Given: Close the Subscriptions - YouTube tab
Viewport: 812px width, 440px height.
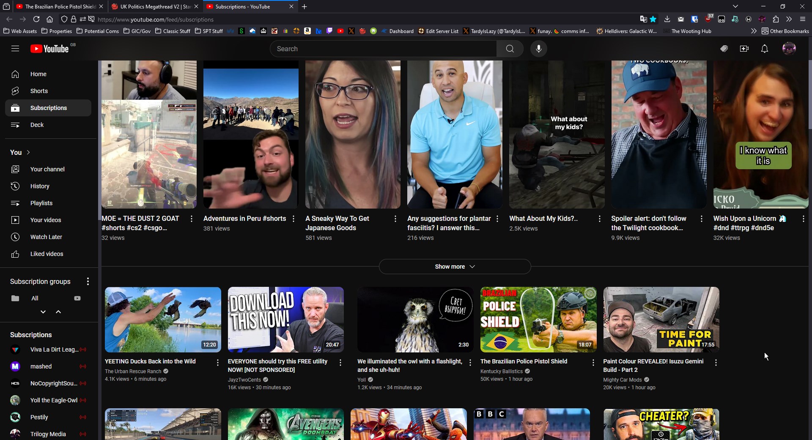Looking at the screenshot, I should point(291,6).
